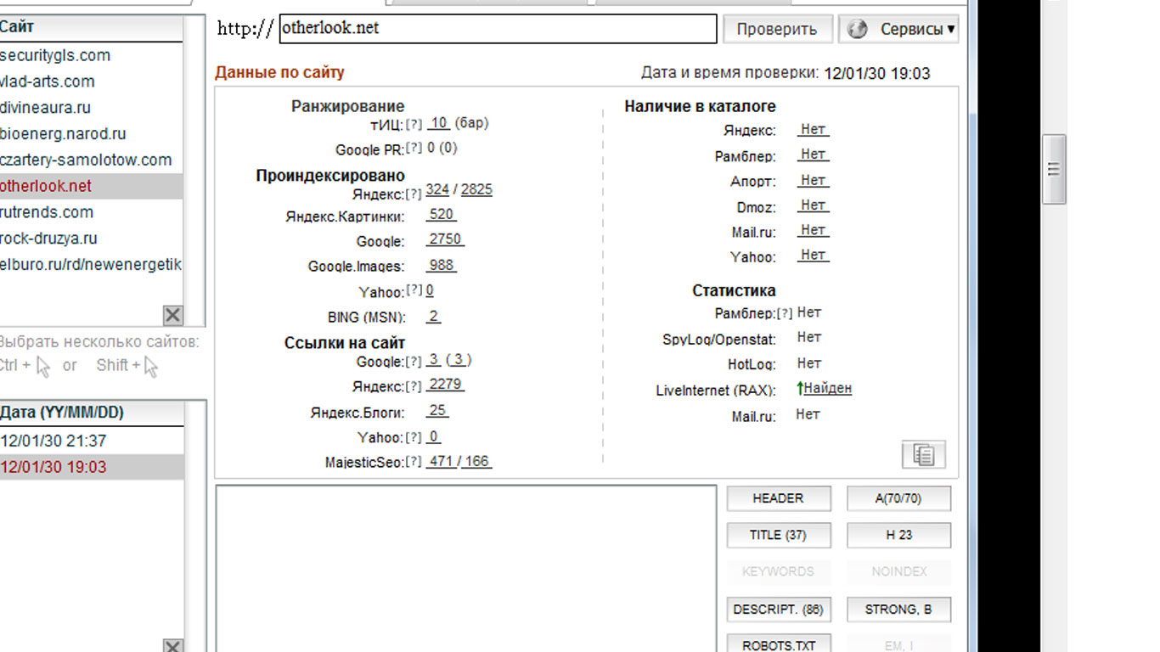Click the ROBOTS.TXT button

click(779, 644)
